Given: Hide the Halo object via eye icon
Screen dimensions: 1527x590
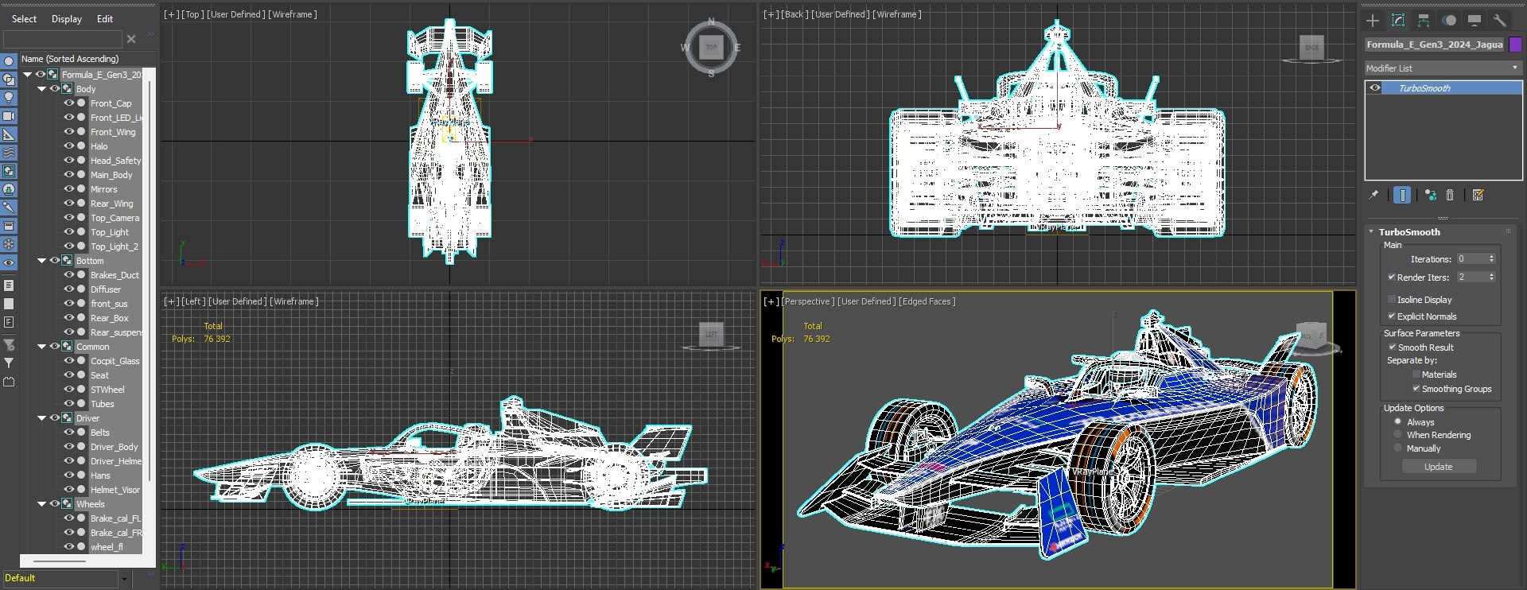Looking at the screenshot, I should point(69,146).
